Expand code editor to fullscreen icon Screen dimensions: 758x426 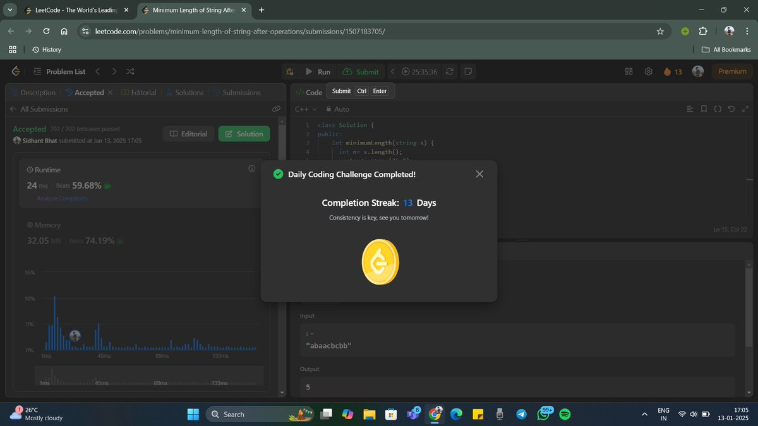pos(745,109)
